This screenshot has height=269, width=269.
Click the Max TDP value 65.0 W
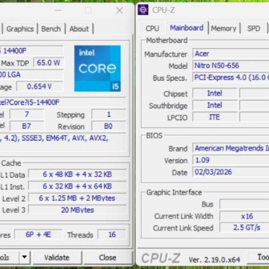click(x=48, y=63)
